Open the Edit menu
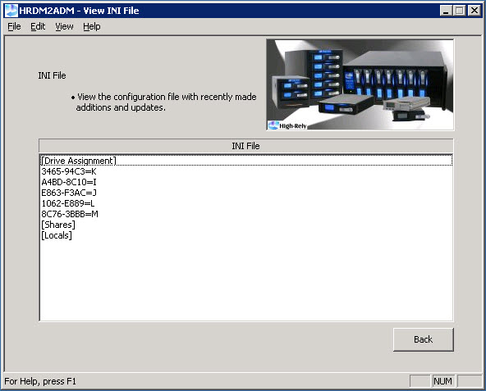This screenshot has width=486, height=391. pyautogui.click(x=38, y=26)
